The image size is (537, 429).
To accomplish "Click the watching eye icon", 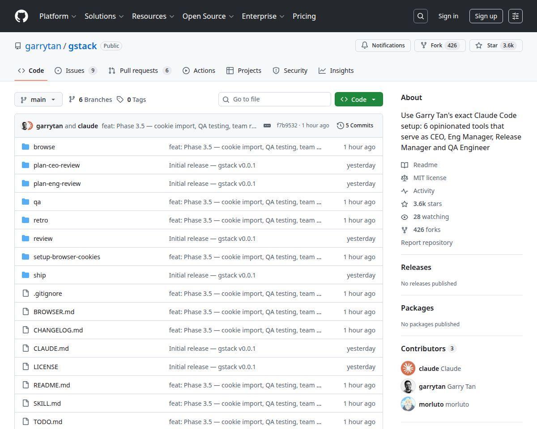I will [x=405, y=217].
